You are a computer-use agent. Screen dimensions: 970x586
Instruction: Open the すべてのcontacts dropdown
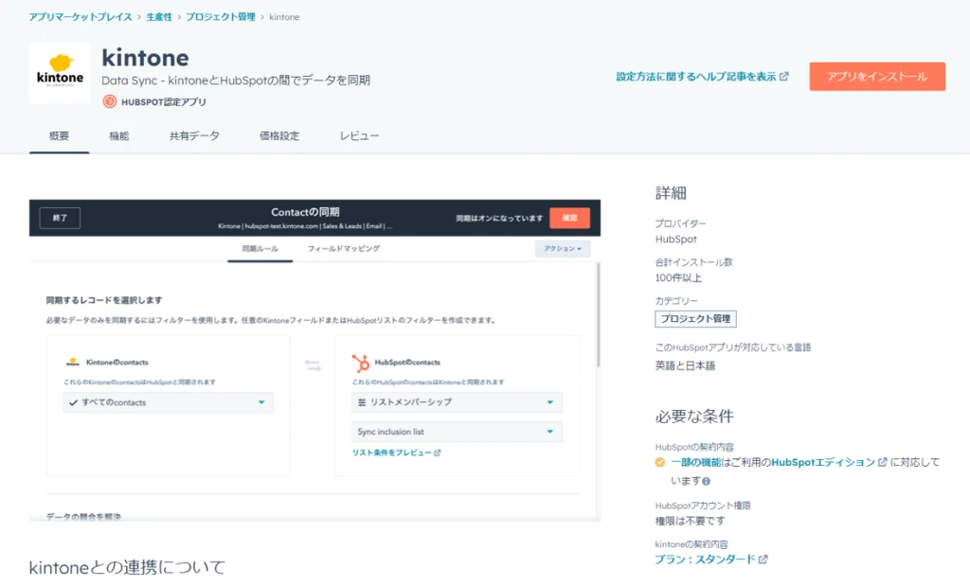pyautogui.click(x=169, y=402)
